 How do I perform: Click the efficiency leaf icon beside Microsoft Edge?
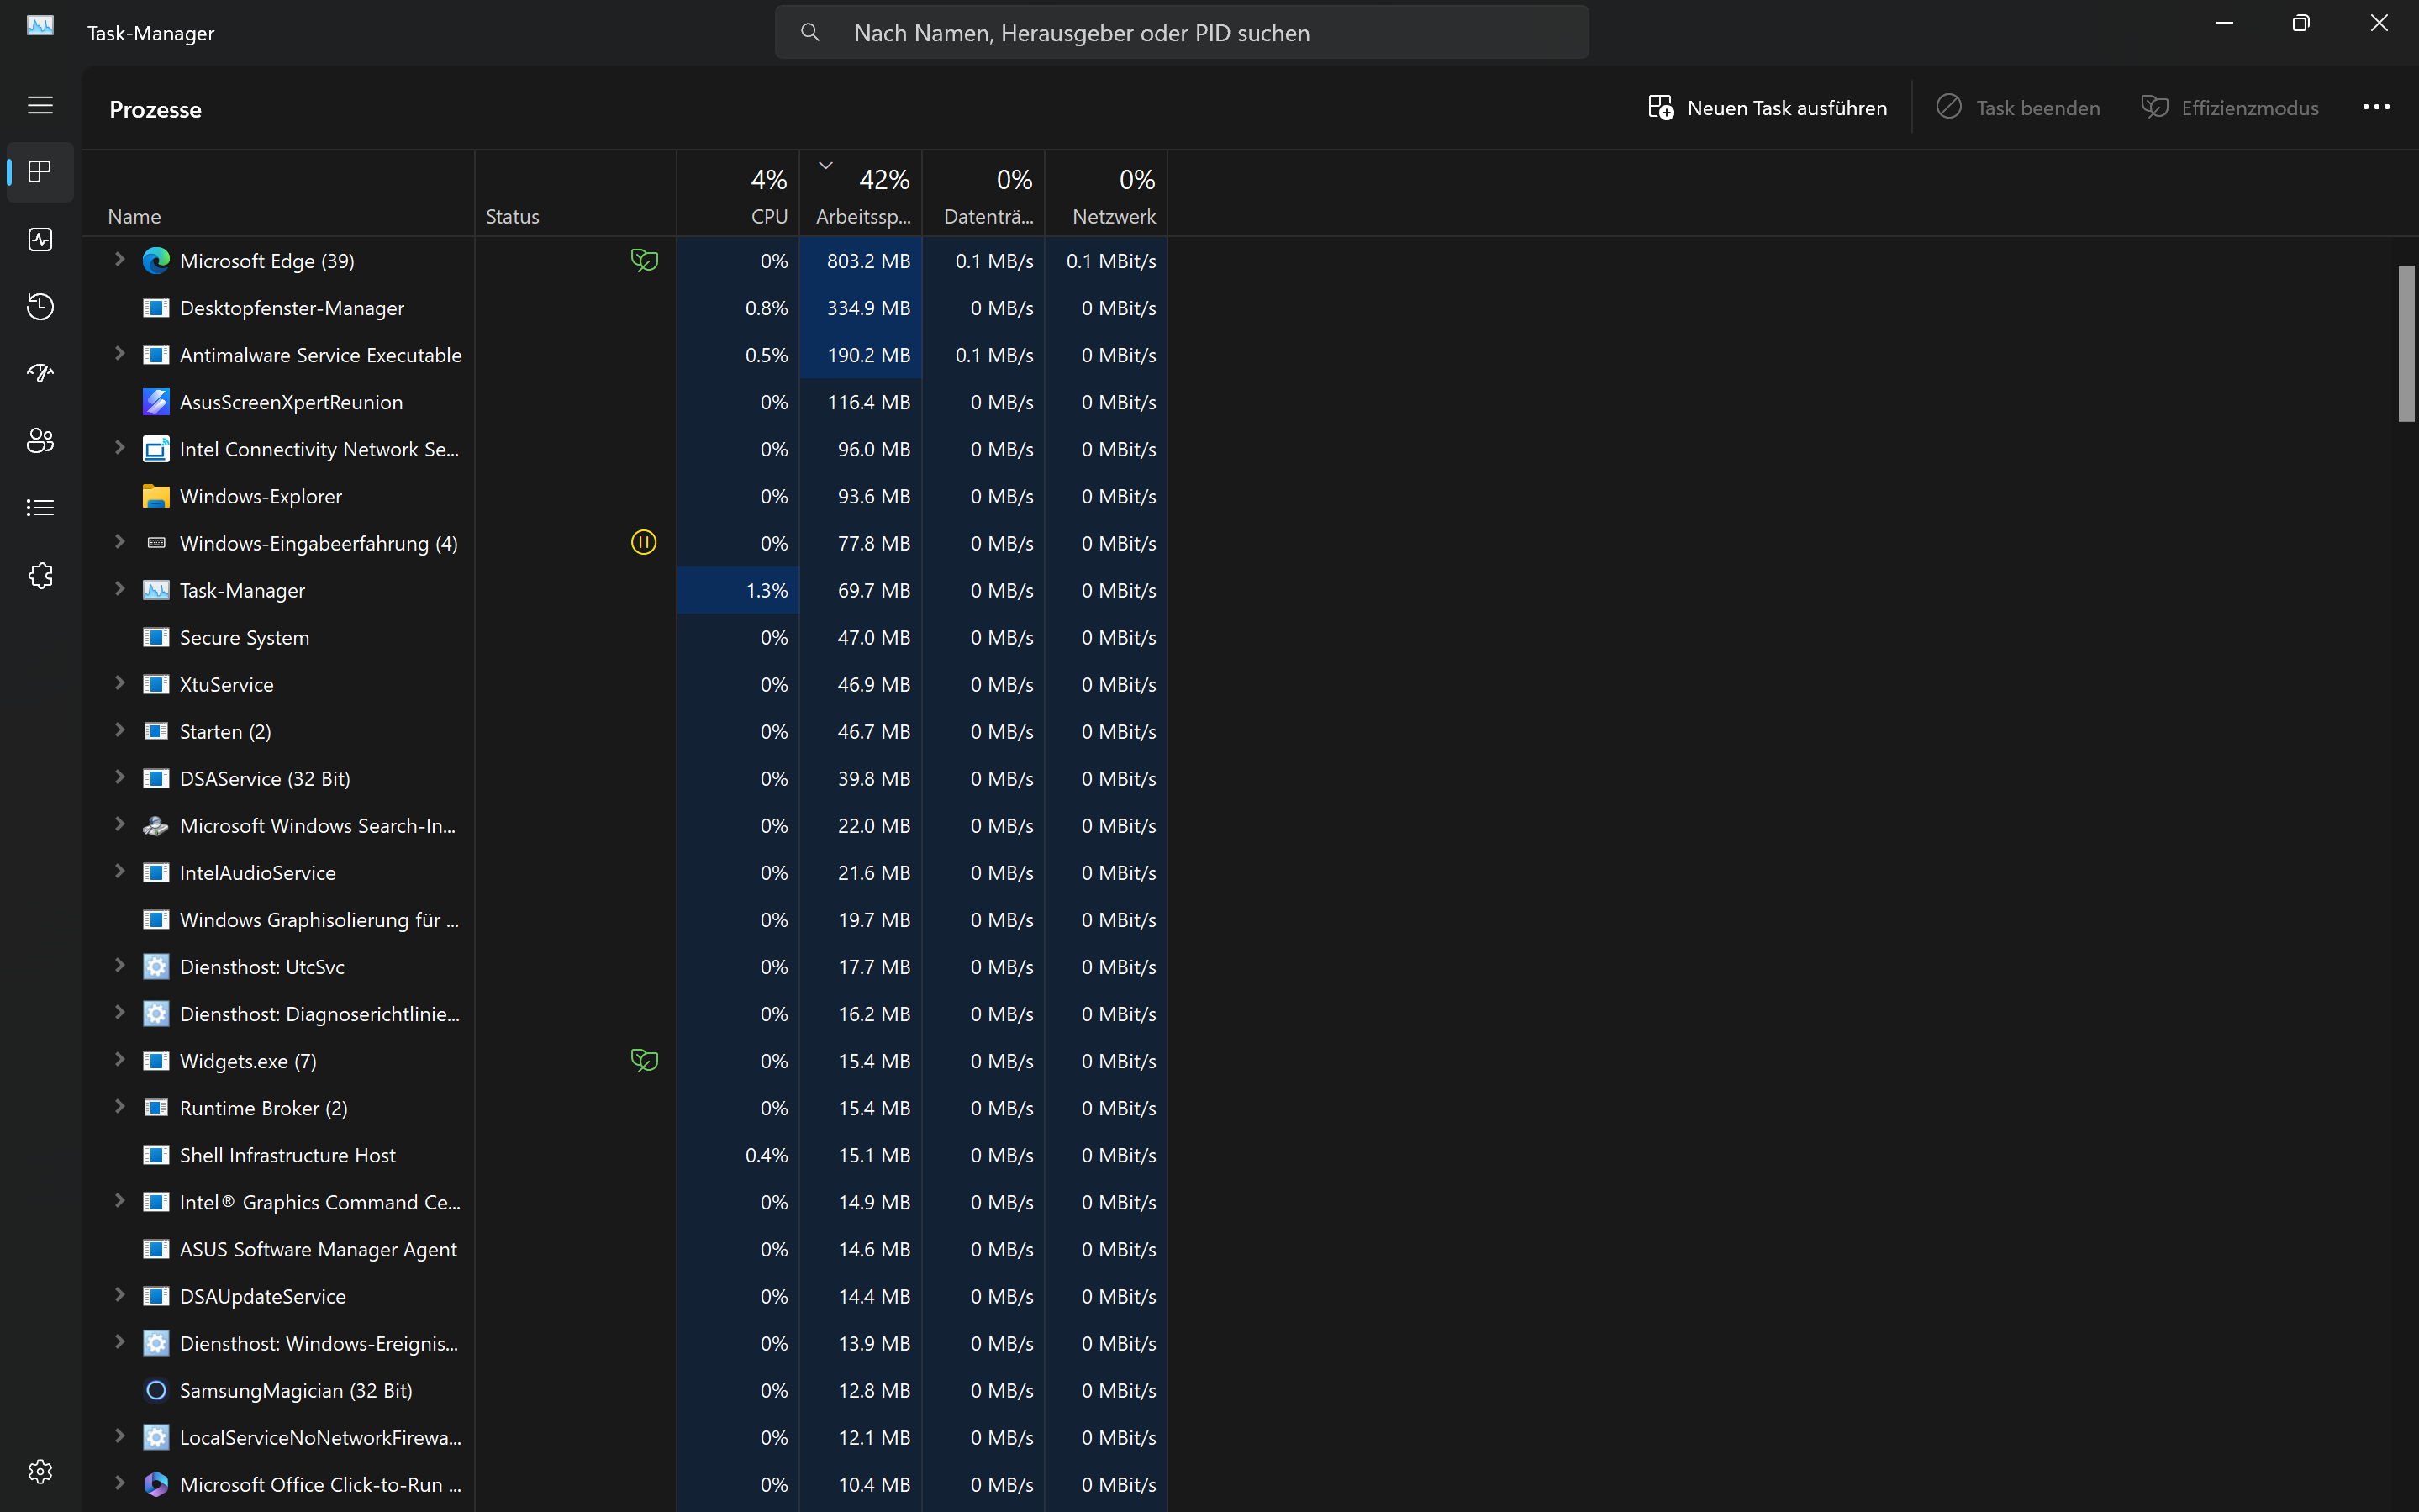pyautogui.click(x=644, y=261)
